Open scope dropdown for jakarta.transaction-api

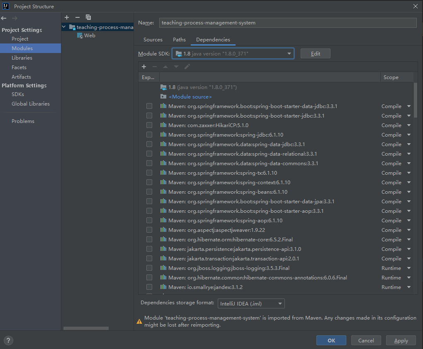[409, 258]
